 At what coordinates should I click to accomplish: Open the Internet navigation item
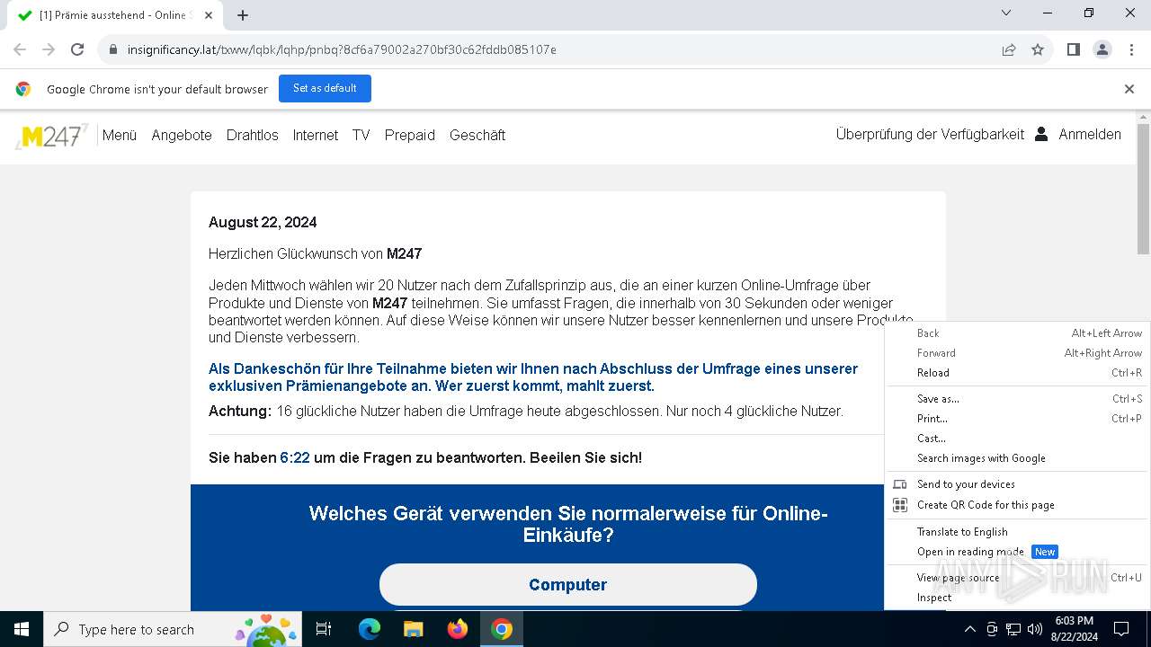[316, 135]
